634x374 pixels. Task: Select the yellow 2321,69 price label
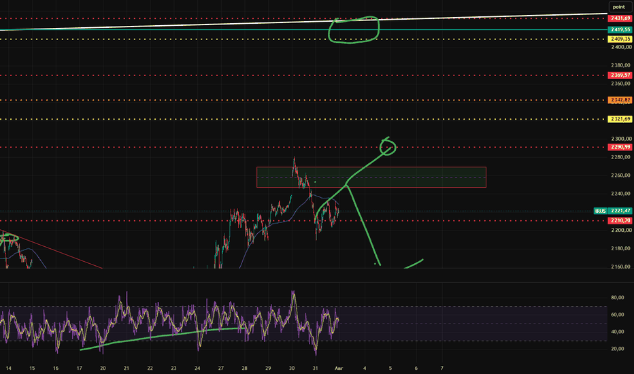(620, 119)
